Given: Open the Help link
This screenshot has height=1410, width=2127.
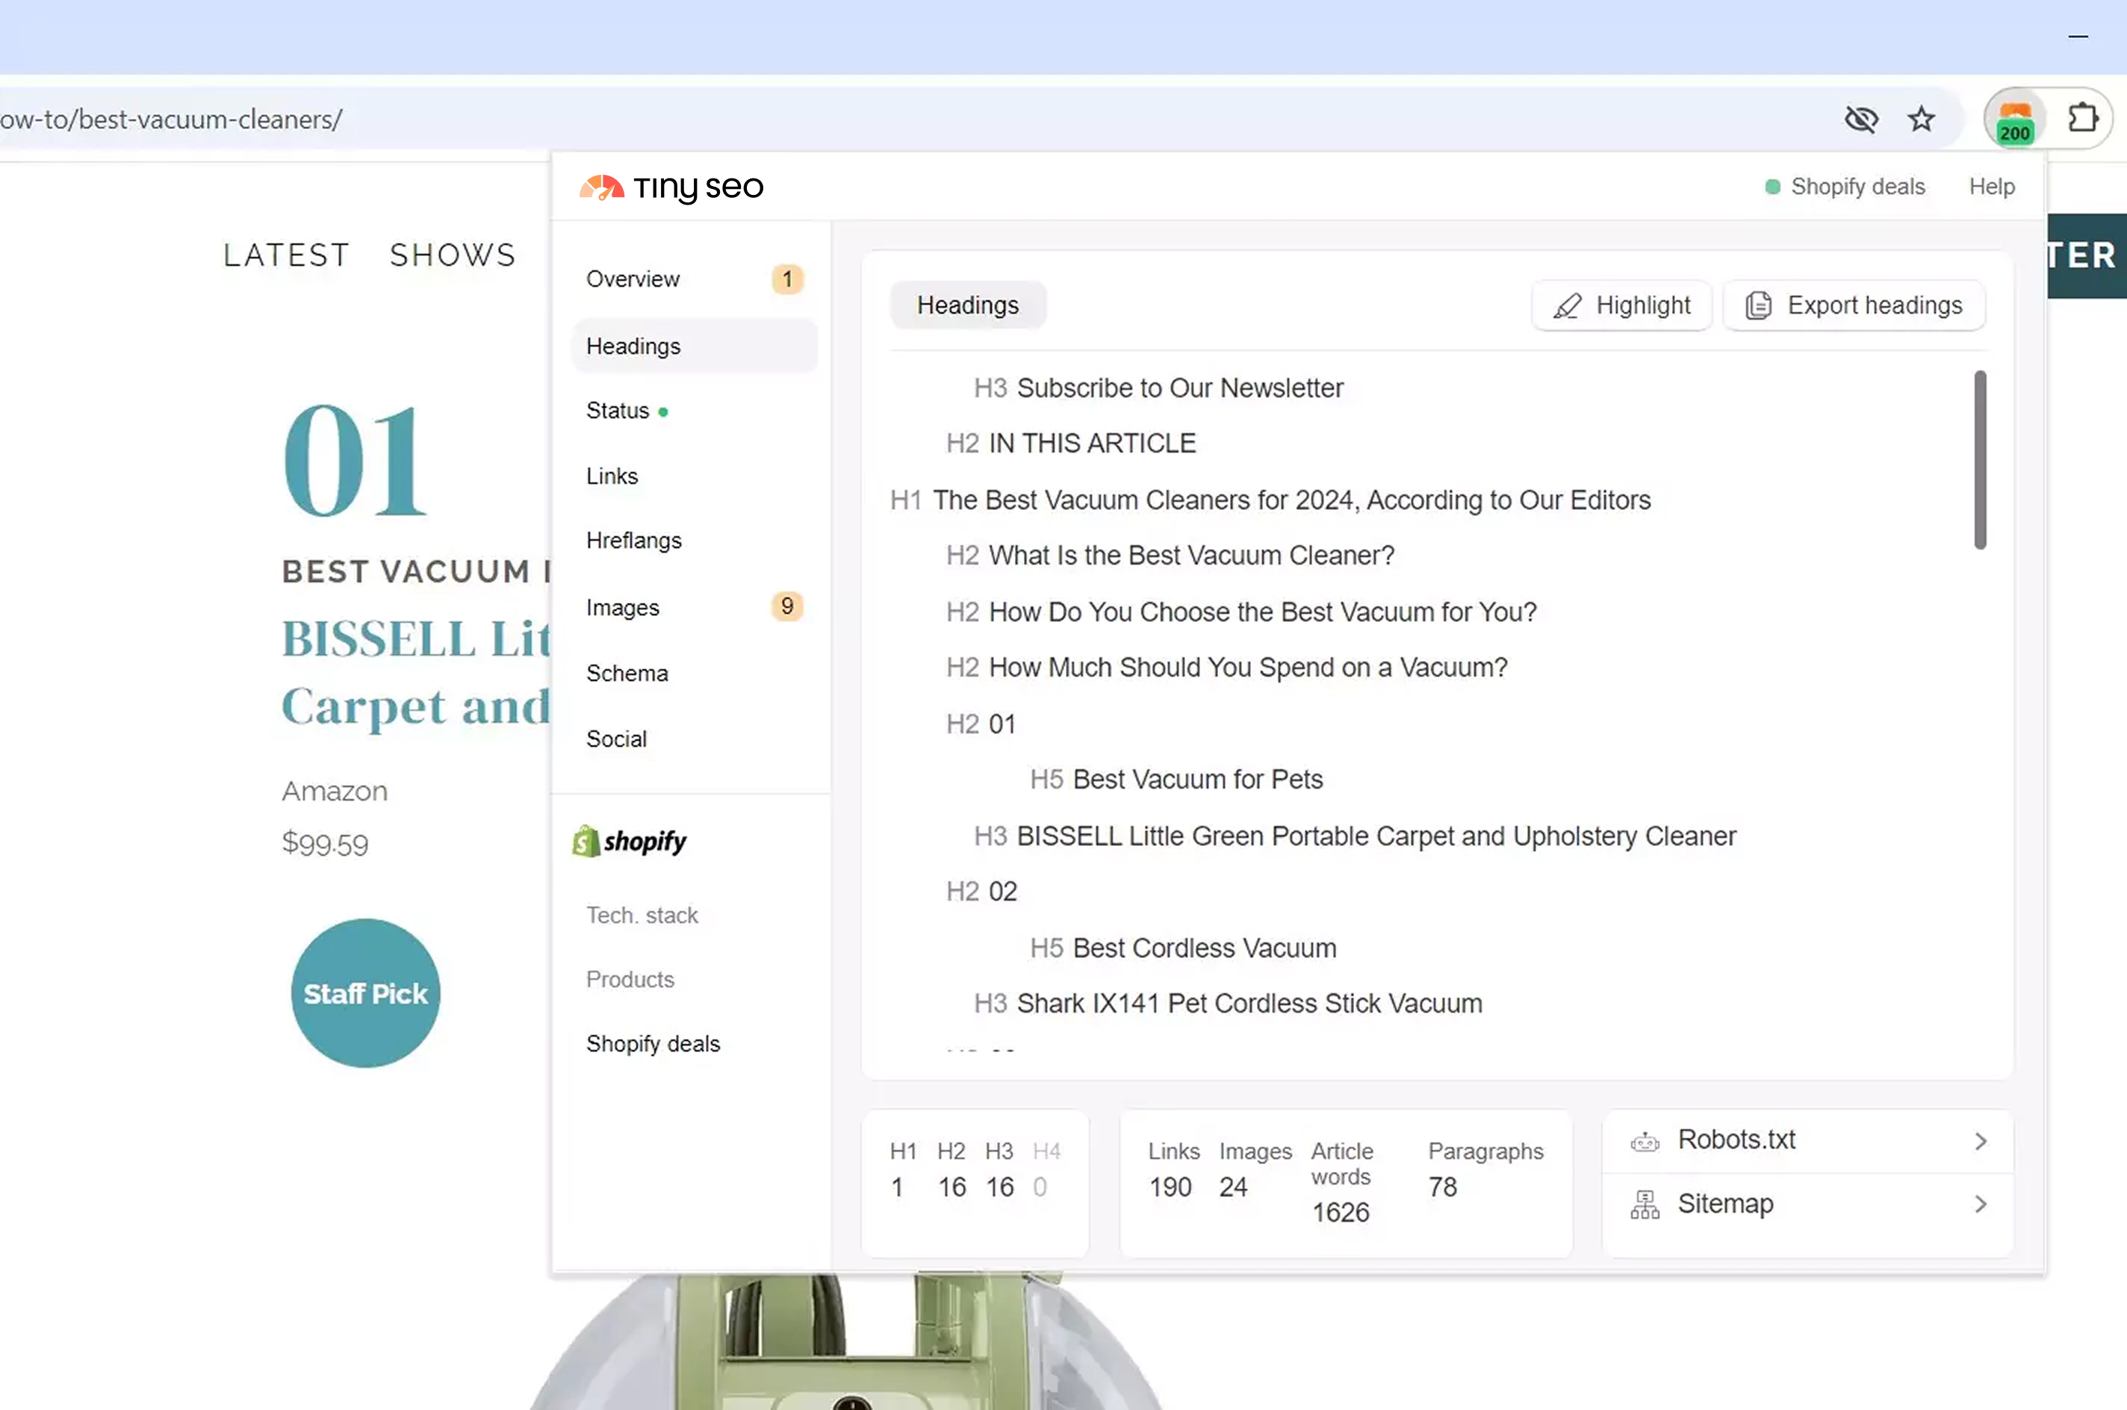Looking at the screenshot, I should [1991, 187].
